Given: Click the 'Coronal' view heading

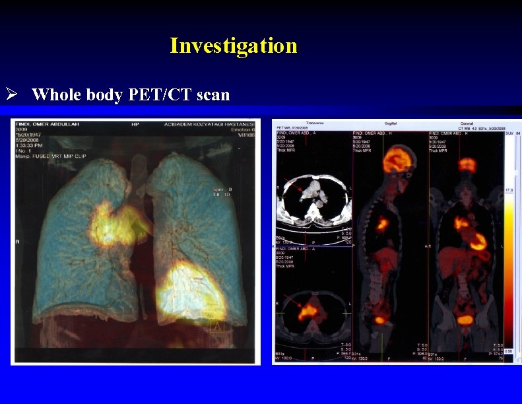Looking at the screenshot, I should click(467, 123).
